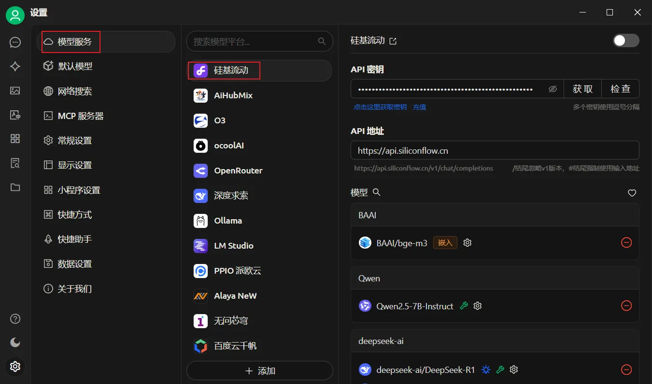The width and height of the screenshot is (652, 384).
Task: Select the O3 provider
Action: coord(259,120)
